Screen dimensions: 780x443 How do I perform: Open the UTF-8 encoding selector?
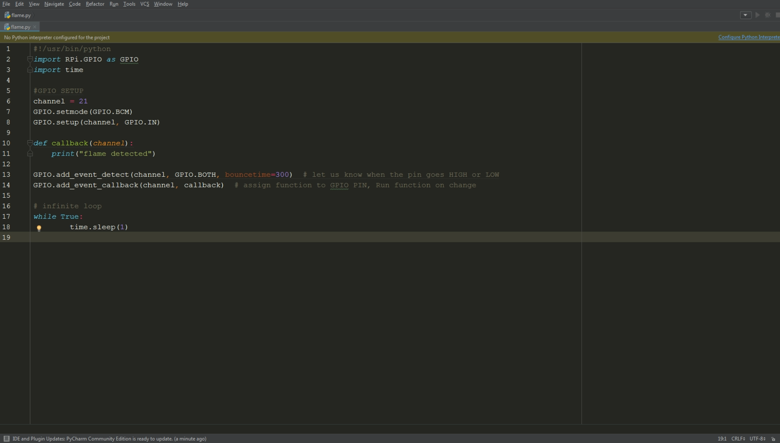[x=757, y=439]
